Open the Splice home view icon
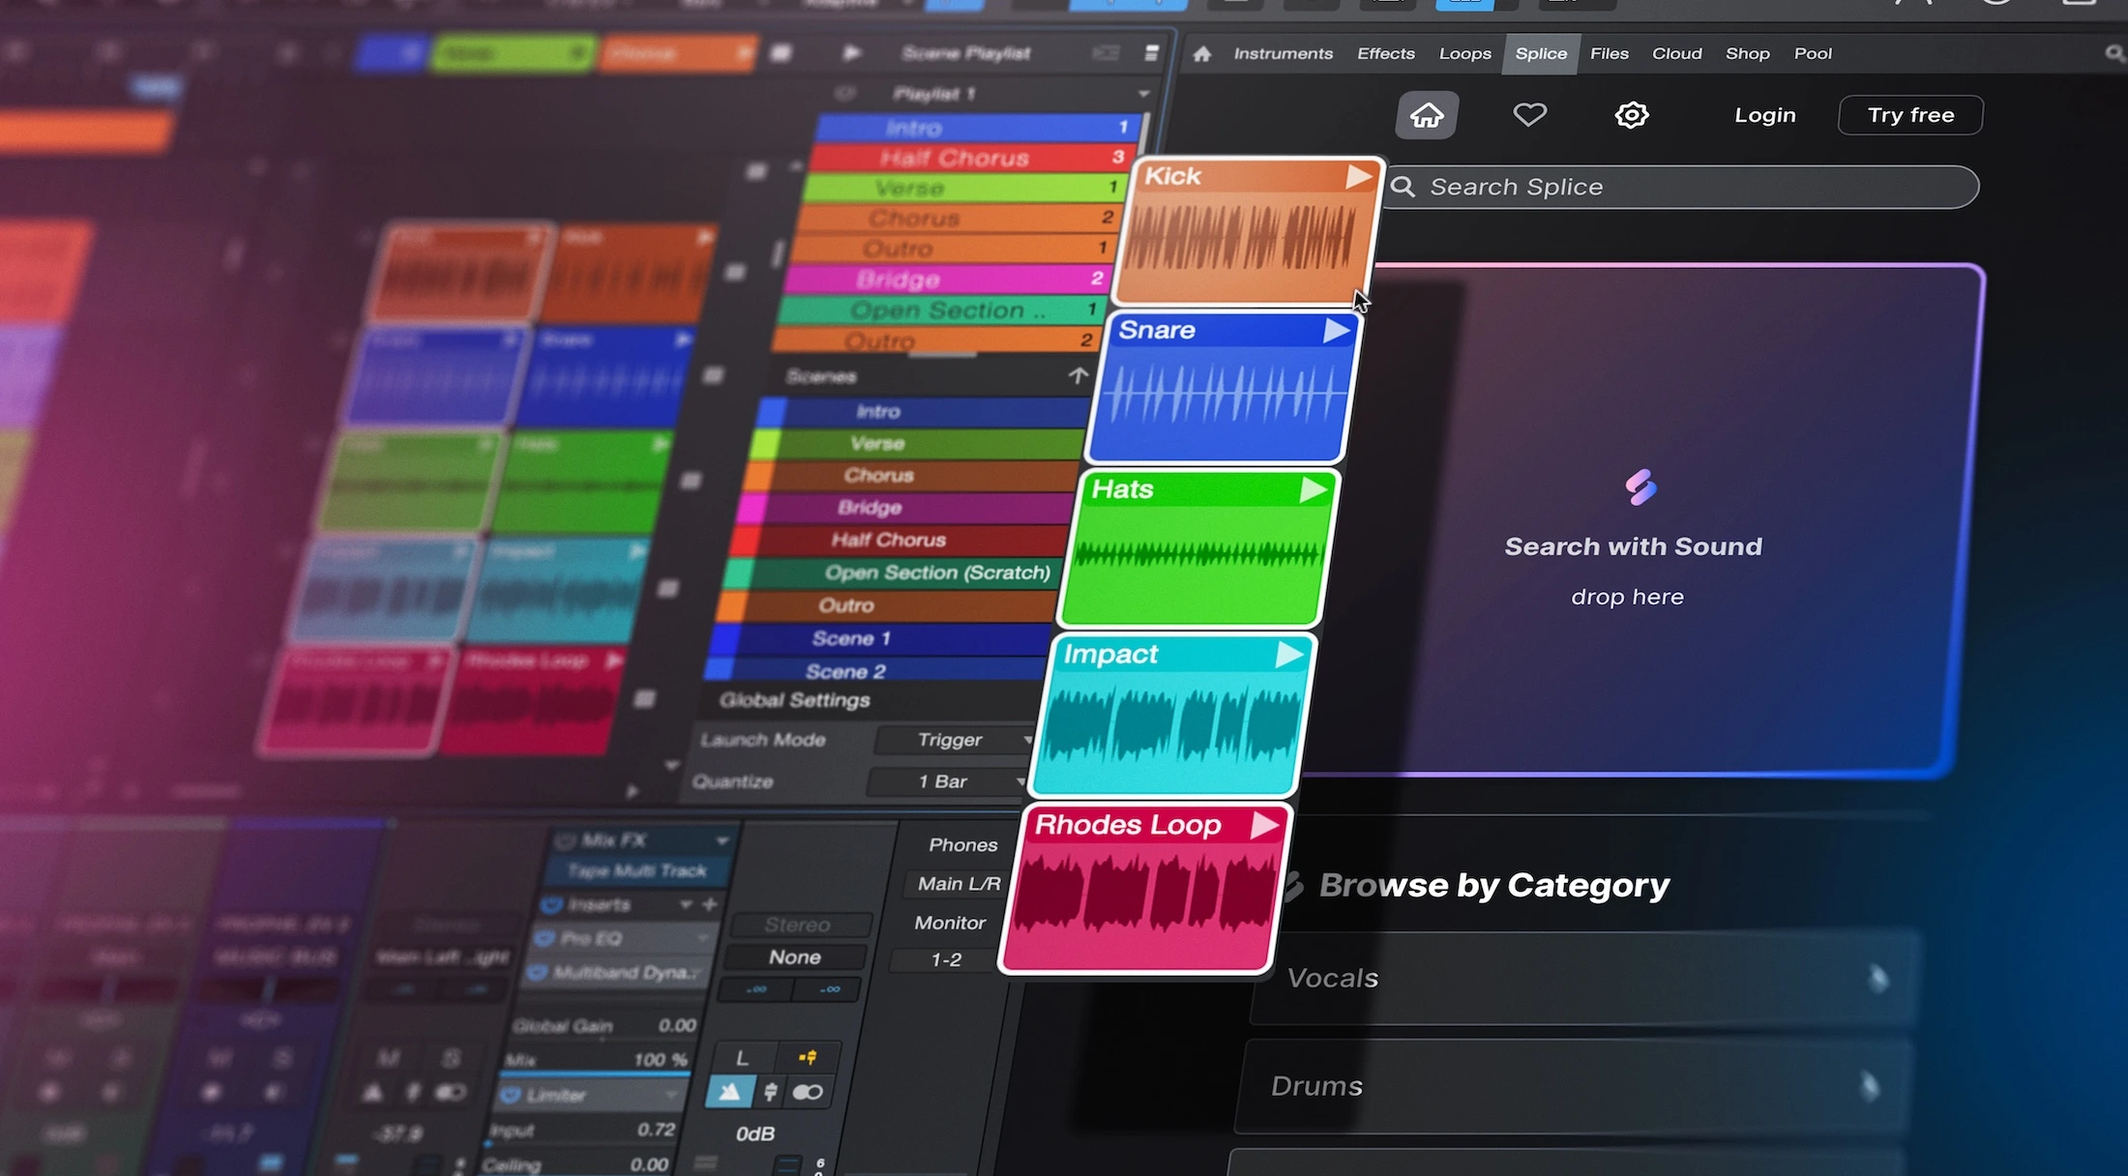This screenshot has width=2128, height=1176. click(x=1426, y=116)
